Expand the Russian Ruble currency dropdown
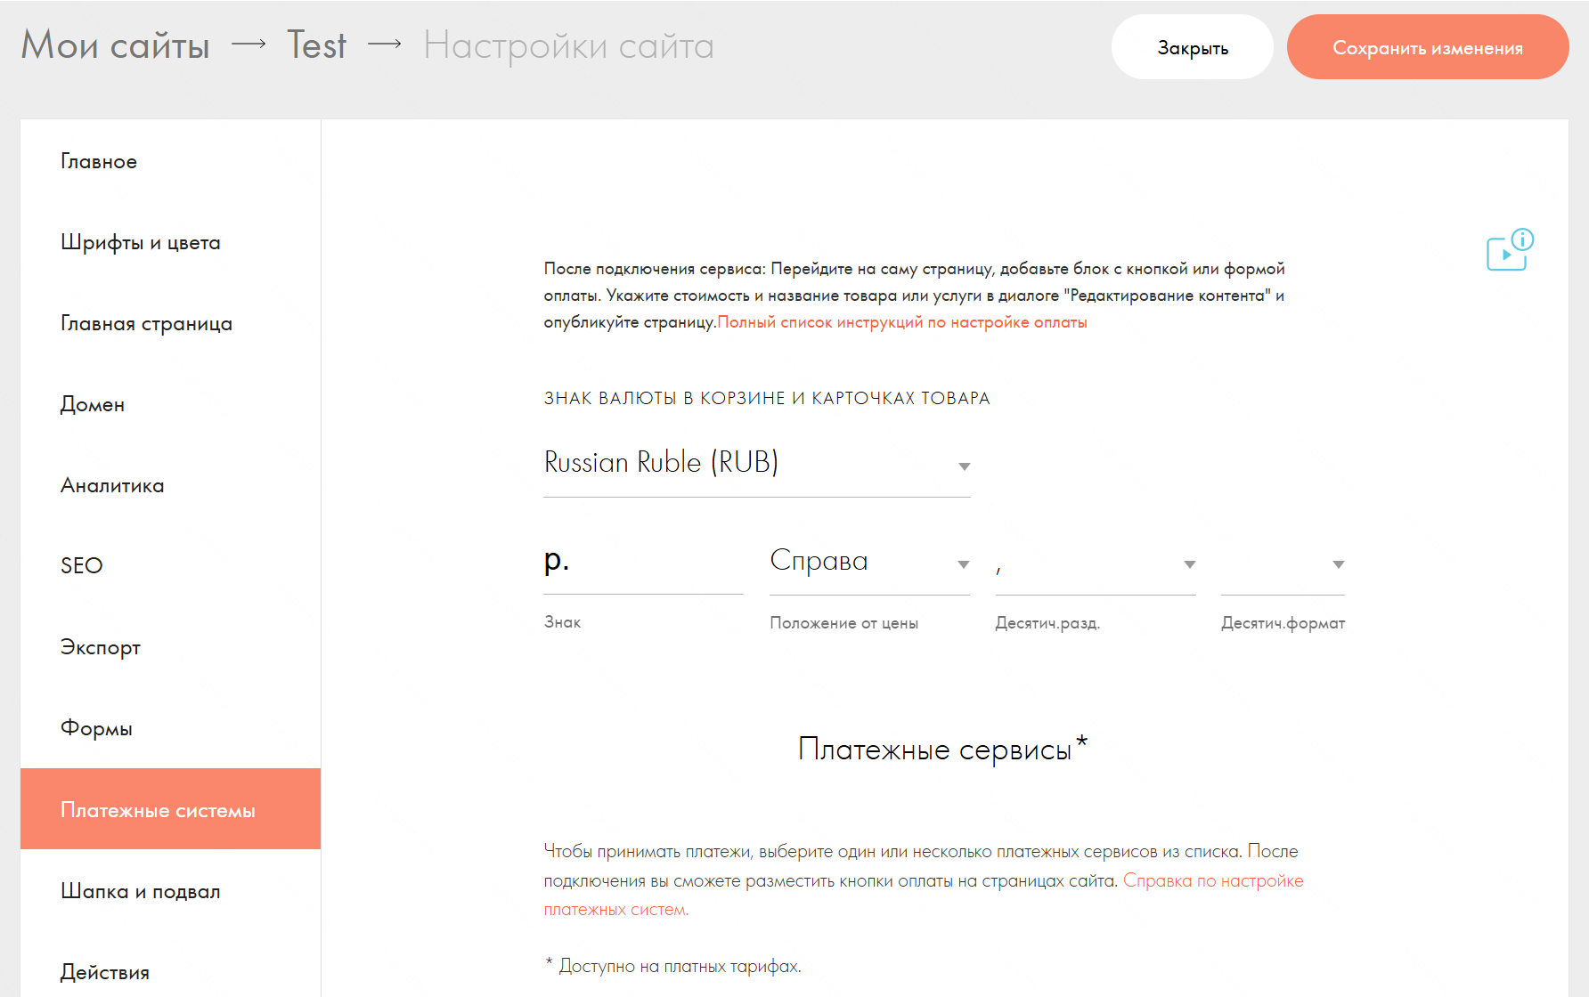This screenshot has height=997, width=1589. click(x=756, y=464)
